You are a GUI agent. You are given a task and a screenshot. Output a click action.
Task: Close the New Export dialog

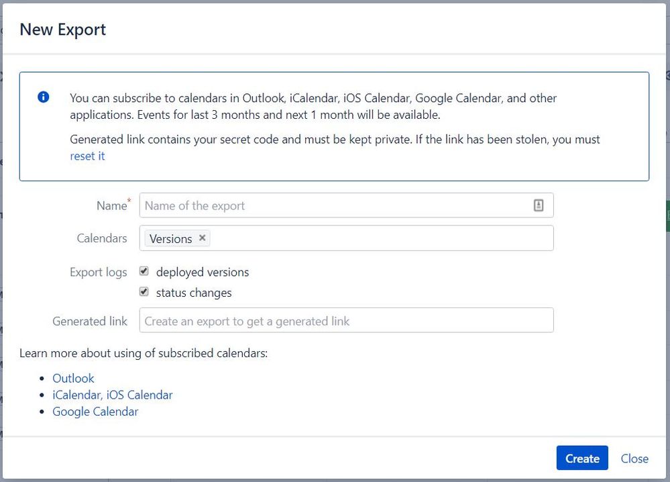coord(634,459)
